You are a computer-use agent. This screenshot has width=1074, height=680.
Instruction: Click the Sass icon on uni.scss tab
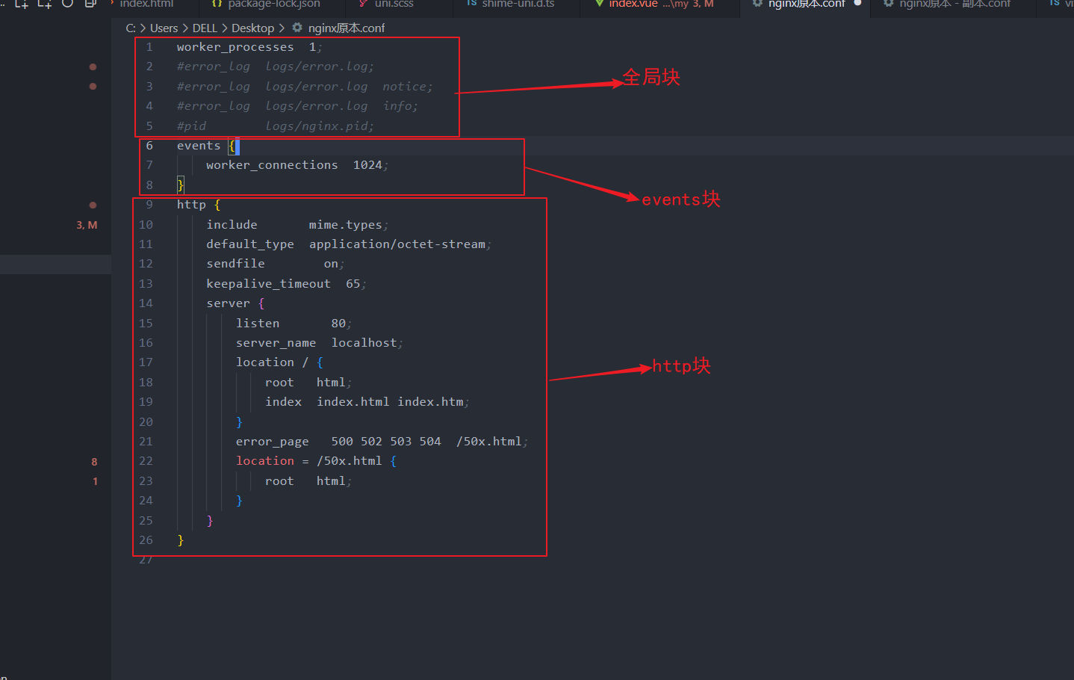(x=363, y=3)
